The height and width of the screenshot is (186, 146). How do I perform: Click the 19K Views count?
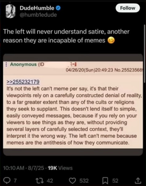[x=60, y=168]
